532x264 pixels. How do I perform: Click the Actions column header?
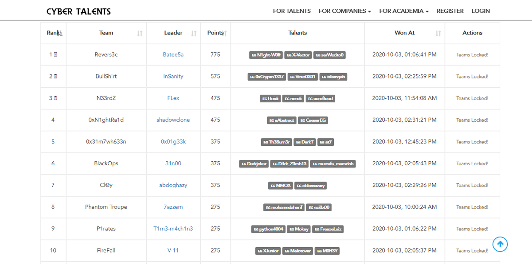[x=472, y=33]
